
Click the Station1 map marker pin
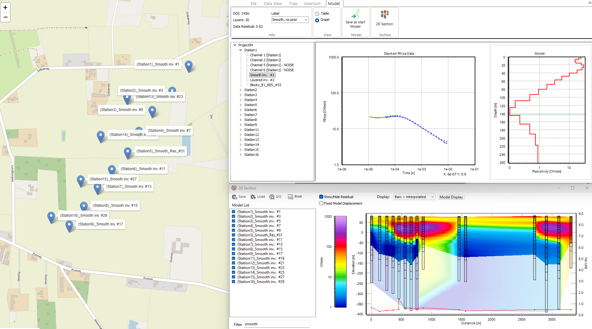189,67
